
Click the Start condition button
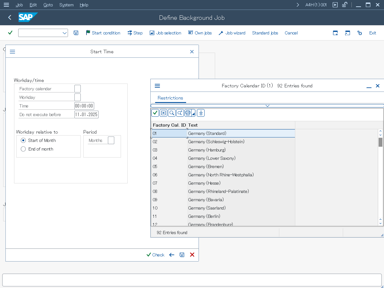point(103,33)
